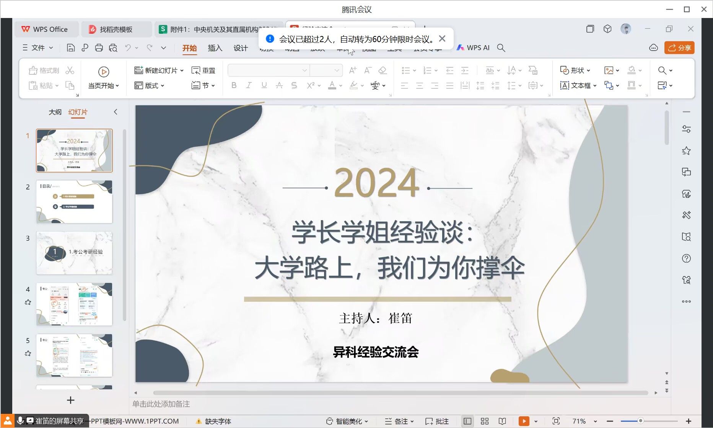Expand the File menu
The width and height of the screenshot is (713, 428).
pyautogui.click(x=38, y=48)
